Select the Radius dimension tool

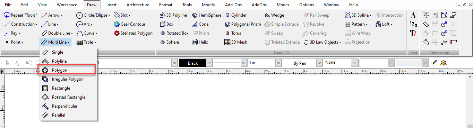(x=444, y=24)
